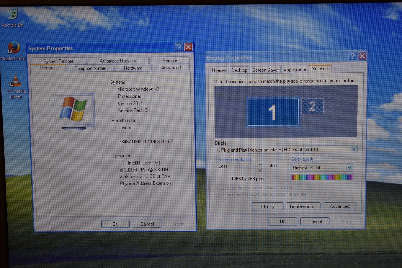This screenshot has width=402, height=268.
Task: Go to the Screen Saver tab
Action: (x=266, y=70)
